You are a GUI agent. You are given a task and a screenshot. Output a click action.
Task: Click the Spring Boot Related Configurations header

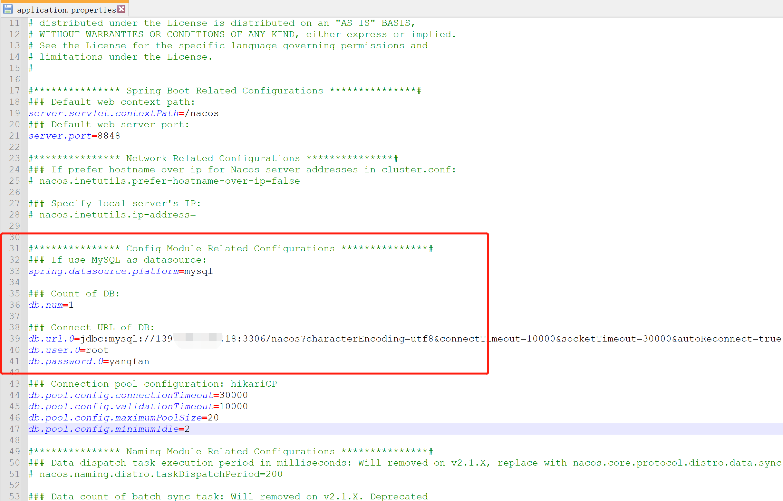225,91
